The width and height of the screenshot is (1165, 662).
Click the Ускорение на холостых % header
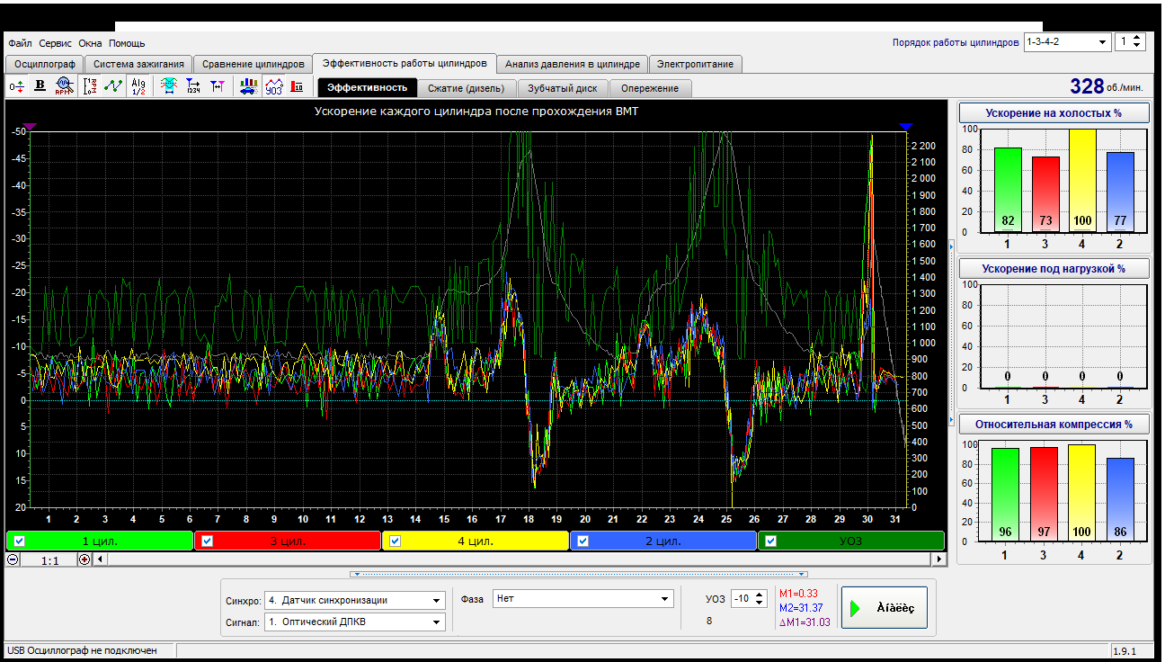click(x=1054, y=112)
